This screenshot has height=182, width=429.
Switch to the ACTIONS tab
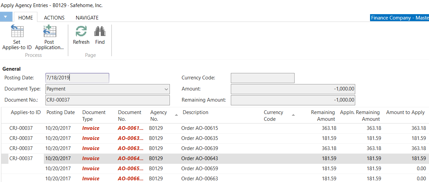tap(54, 17)
